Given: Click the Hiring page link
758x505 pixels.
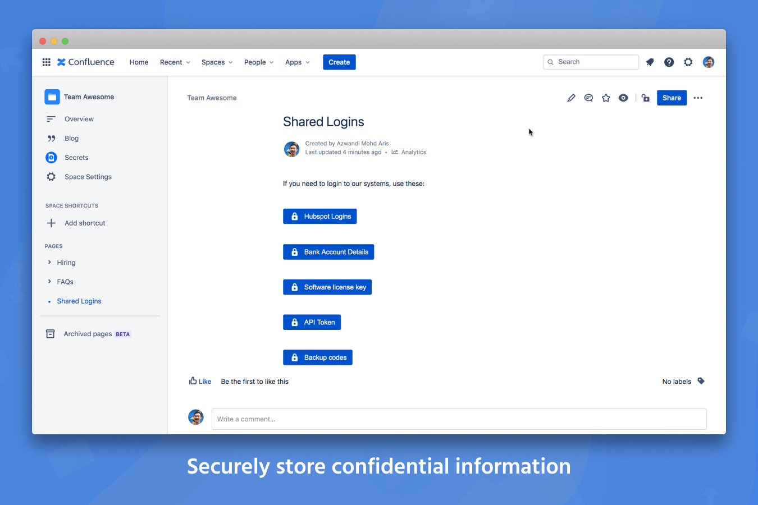Looking at the screenshot, I should [66, 263].
